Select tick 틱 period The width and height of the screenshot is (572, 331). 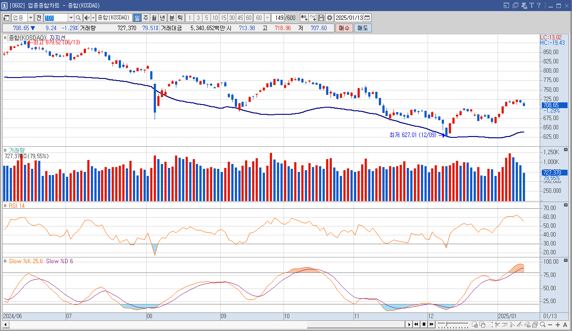coord(180,18)
